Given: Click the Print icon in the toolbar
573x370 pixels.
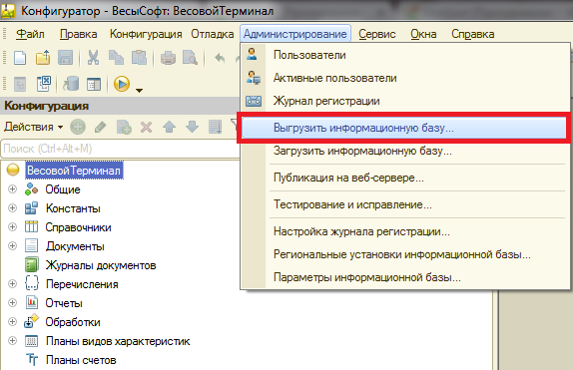Looking at the screenshot, I should pyautogui.click(x=168, y=58).
